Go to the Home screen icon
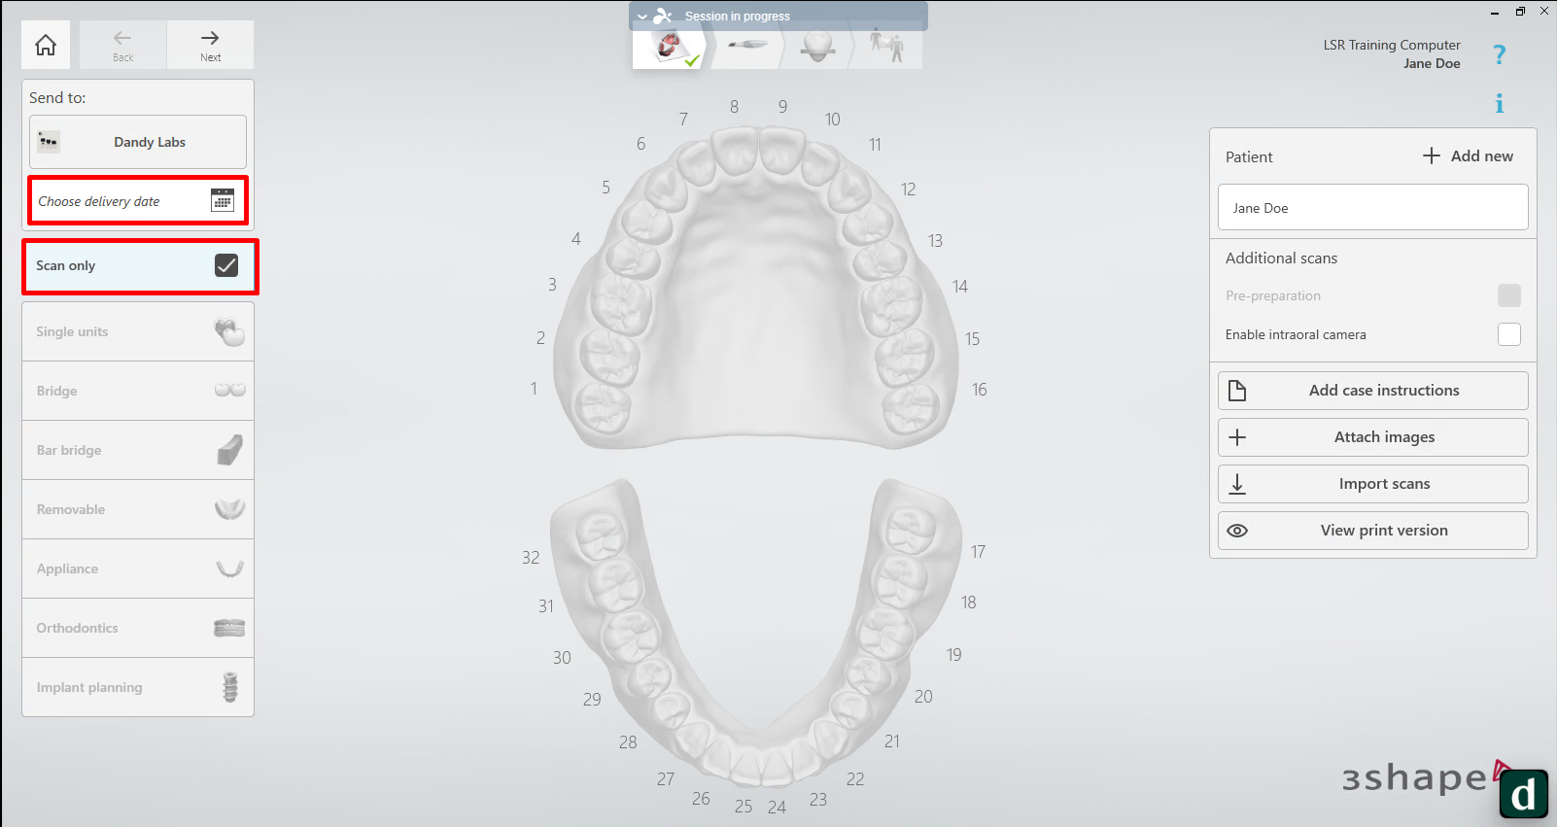 (46, 45)
